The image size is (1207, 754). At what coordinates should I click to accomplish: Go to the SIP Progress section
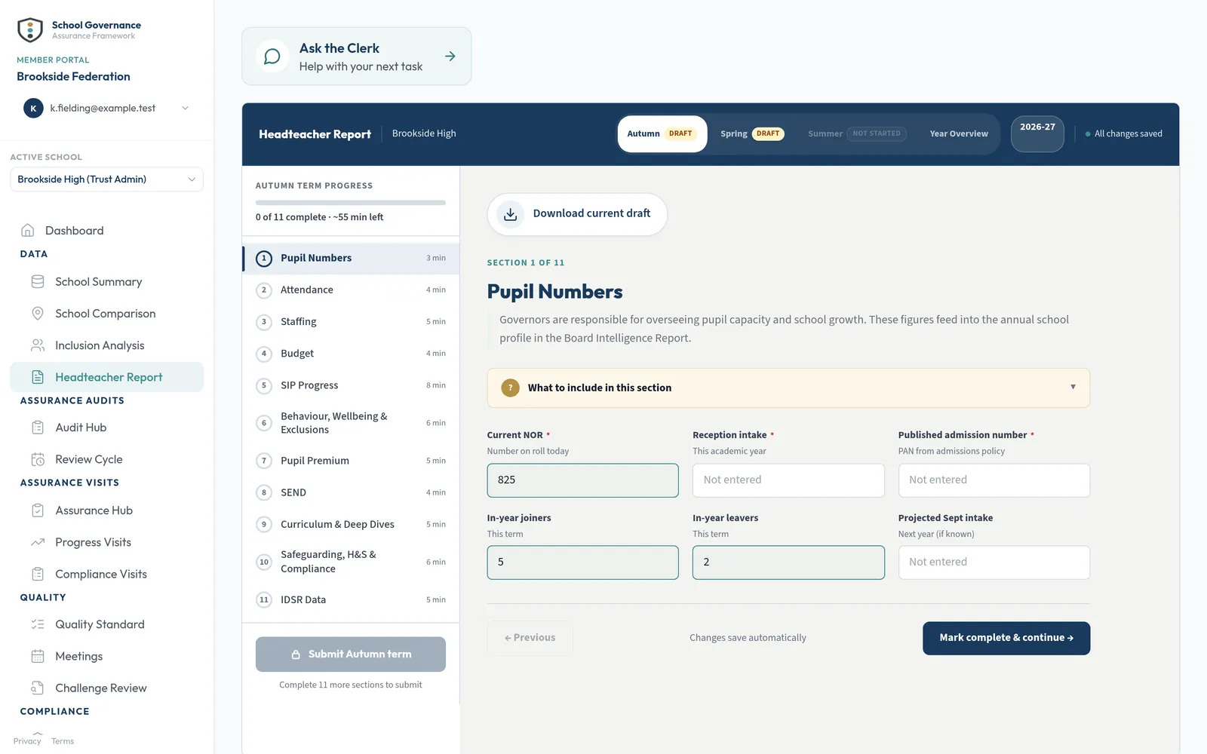pyautogui.click(x=351, y=385)
